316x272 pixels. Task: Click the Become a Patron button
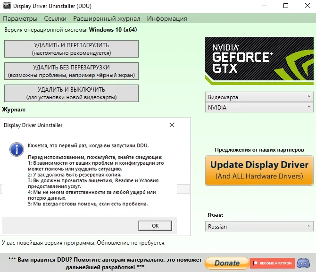273,263
